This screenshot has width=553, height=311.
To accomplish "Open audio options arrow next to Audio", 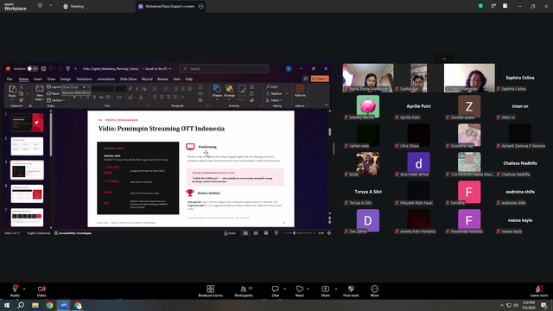I will 24,289.
